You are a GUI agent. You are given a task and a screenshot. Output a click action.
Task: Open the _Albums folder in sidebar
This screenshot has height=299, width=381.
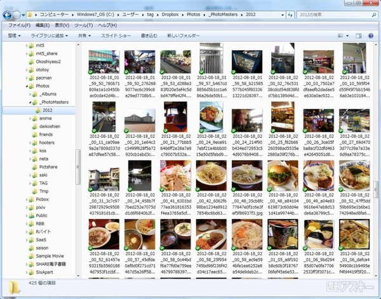click(48, 93)
